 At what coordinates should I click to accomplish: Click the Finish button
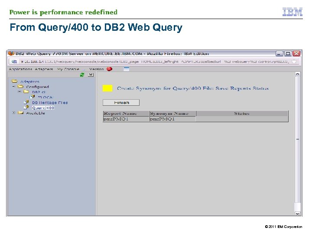[x=121, y=102]
